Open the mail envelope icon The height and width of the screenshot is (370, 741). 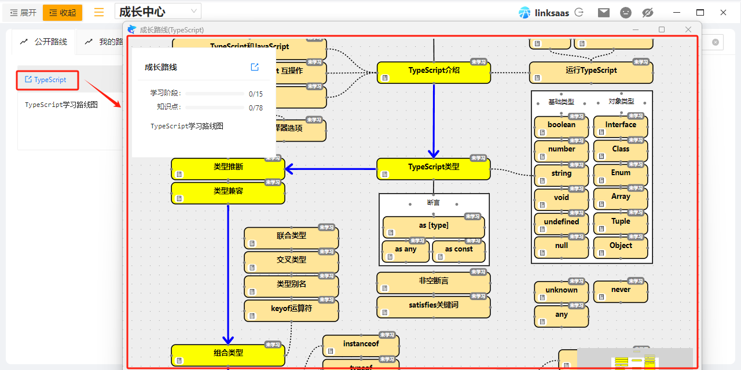(604, 12)
